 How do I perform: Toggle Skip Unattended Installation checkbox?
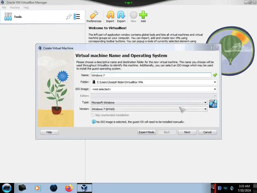click(93, 115)
